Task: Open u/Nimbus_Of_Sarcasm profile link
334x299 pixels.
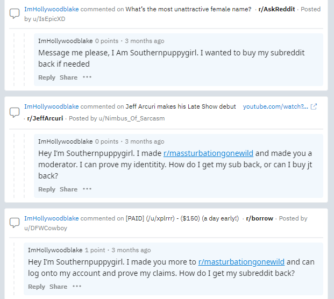Action: tap(132, 118)
